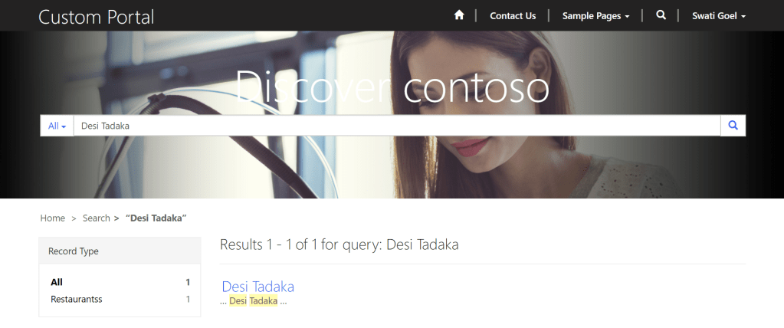
Task: Filter results by Restaurantss record type
Action: (x=77, y=300)
